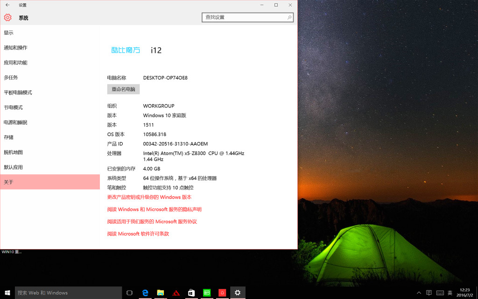
Task: Open Task View from the taskbar
Action: 129,293
